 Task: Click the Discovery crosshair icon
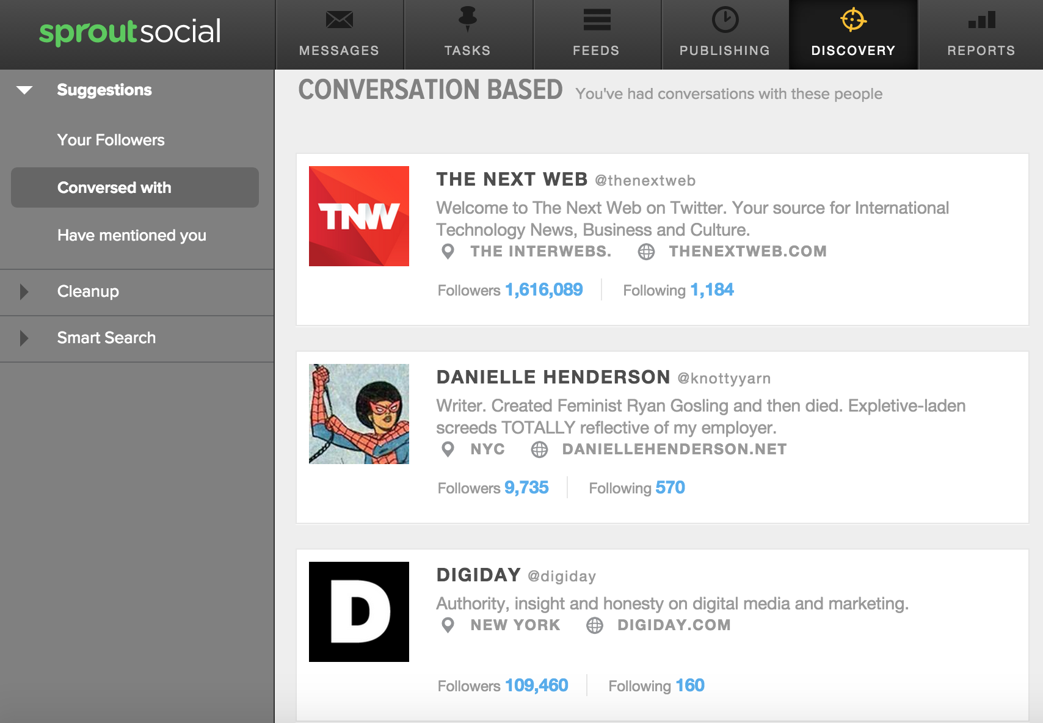[x=853, y=20]
